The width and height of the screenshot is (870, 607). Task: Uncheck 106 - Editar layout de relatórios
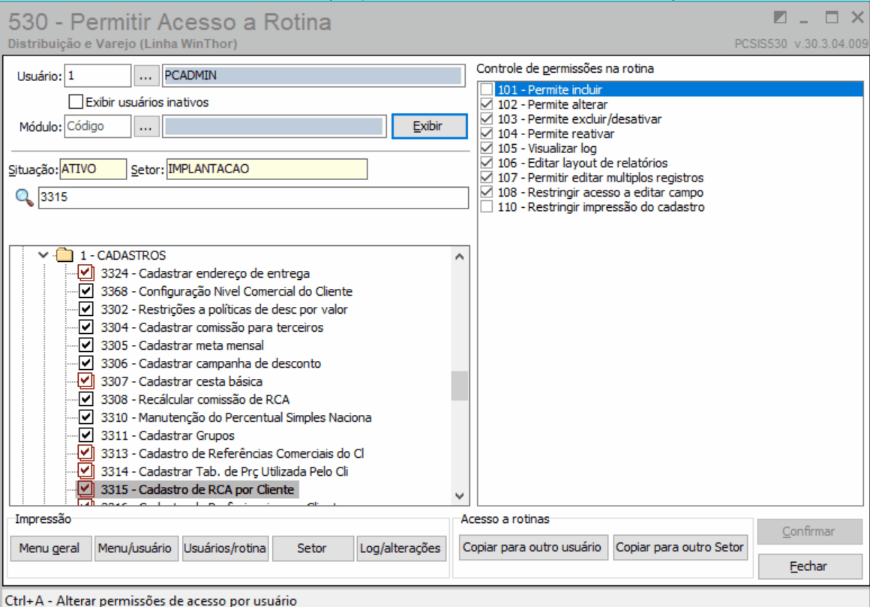[487, 163]
